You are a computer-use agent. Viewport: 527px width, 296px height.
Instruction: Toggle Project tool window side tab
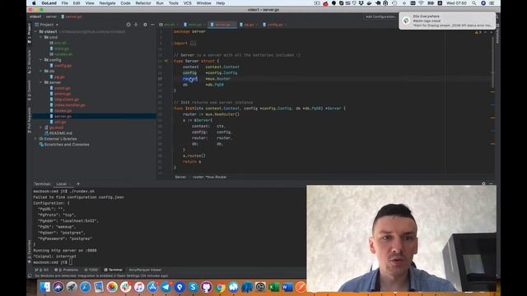pos(30,33)
